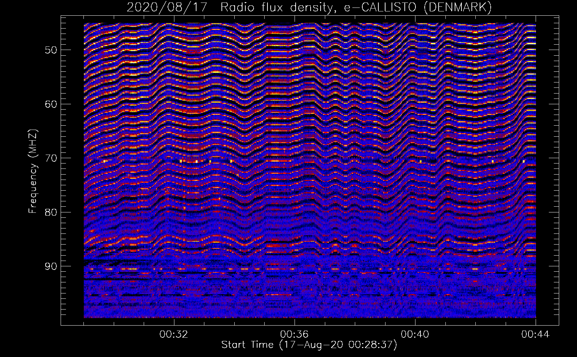Click the plot title '2020/08/17 Radio flux density'

click(309, 7)
